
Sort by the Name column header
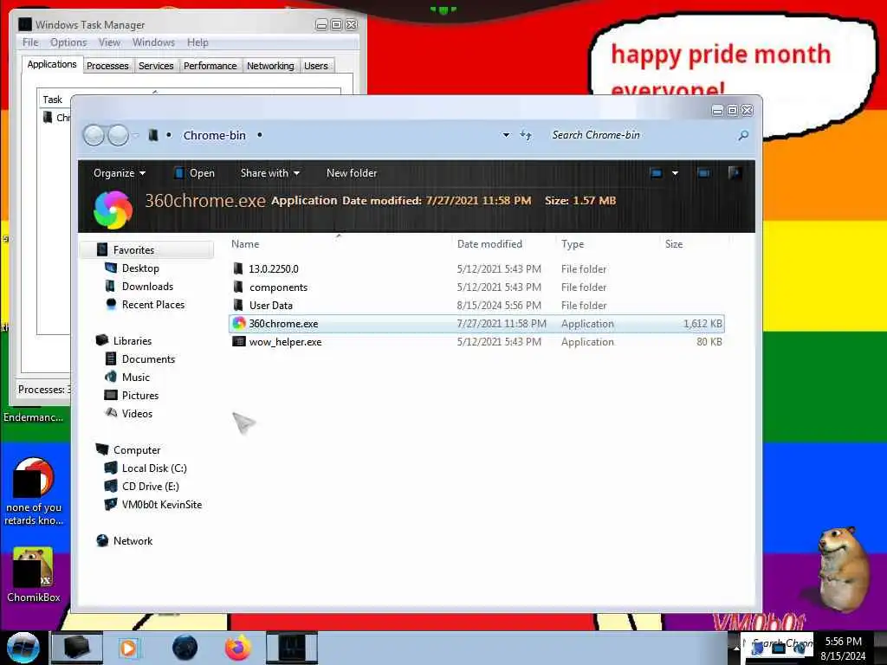pos(245,243)
